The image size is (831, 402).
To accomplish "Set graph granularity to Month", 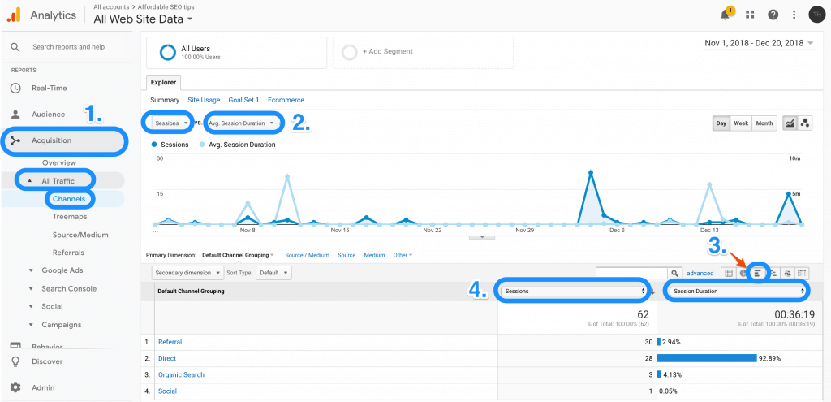I will pyautogui.click(x=764, y=123).
